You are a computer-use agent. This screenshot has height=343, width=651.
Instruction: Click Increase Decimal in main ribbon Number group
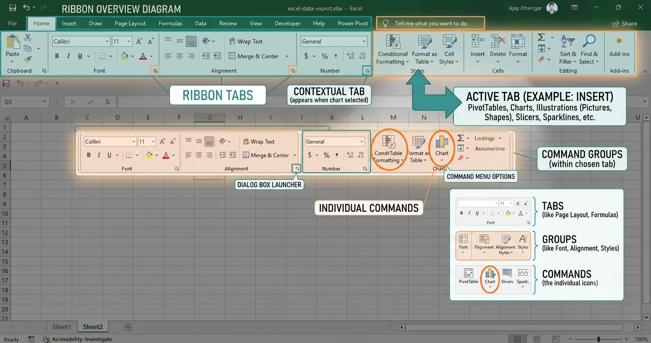351,56
